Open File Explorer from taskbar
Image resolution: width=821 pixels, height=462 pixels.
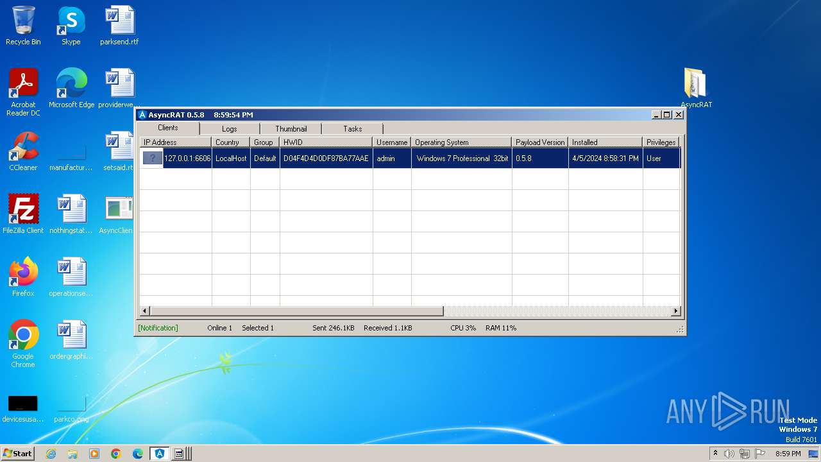72,454
